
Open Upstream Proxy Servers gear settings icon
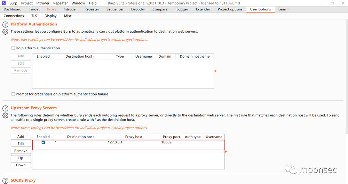pos(5,115)
